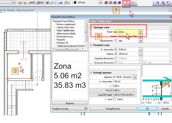Uncheck the Volume checkbox
The image size is (172, 123).
tap(116, 54)
